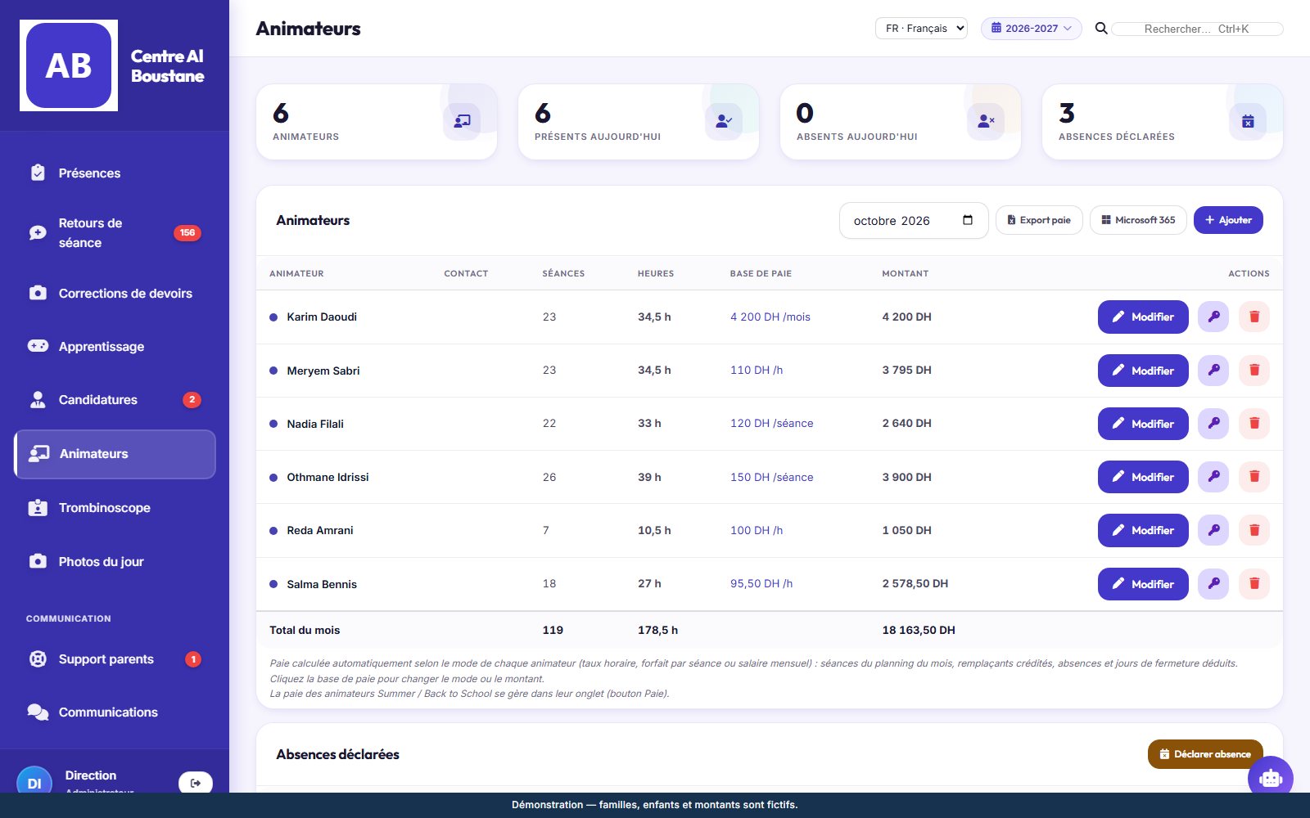Click the AB logo of Centre Al Boustane
1310x818 pixels.
tap(69, 65)
